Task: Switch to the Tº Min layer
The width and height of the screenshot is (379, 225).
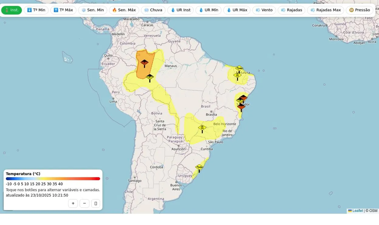Action: click(36, 10)
